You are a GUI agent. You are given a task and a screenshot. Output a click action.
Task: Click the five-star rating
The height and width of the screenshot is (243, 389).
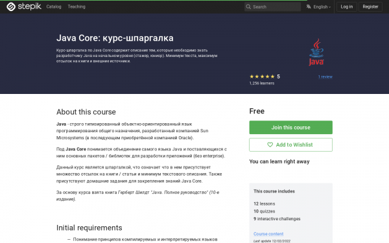[x=262, y=76]
